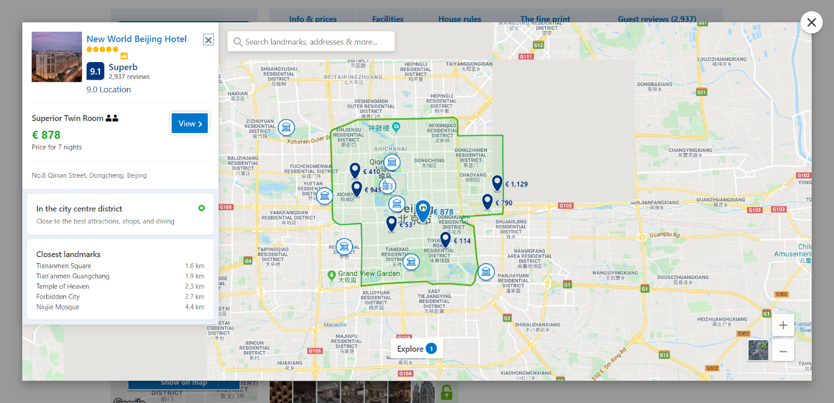Click the View room button

(x=190, y=123)
